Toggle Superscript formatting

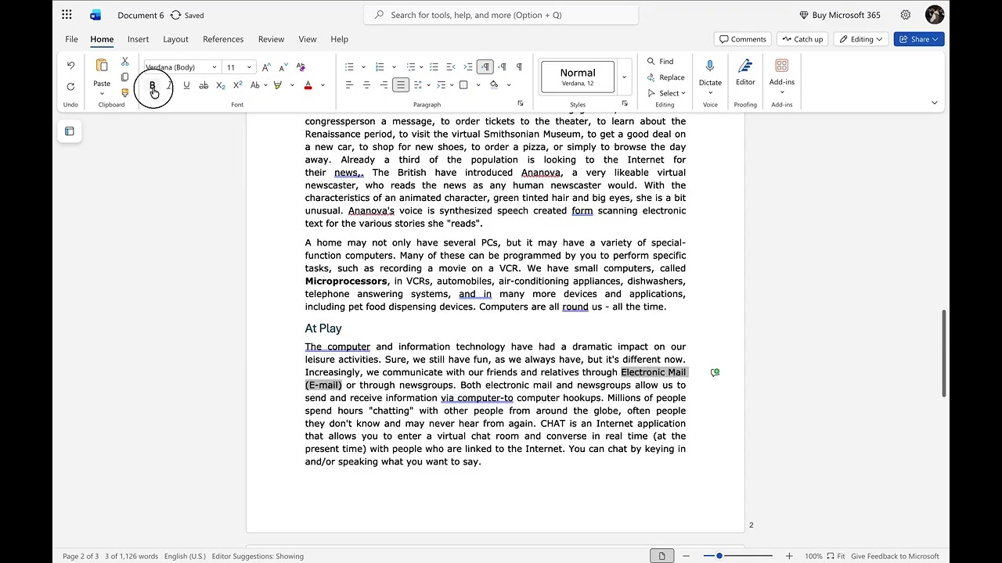click(x=238, y=85)
